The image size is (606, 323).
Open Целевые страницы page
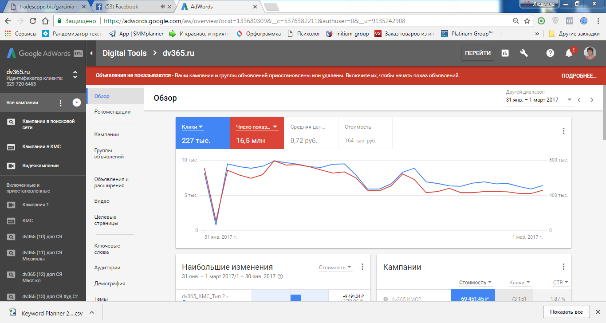106,220
